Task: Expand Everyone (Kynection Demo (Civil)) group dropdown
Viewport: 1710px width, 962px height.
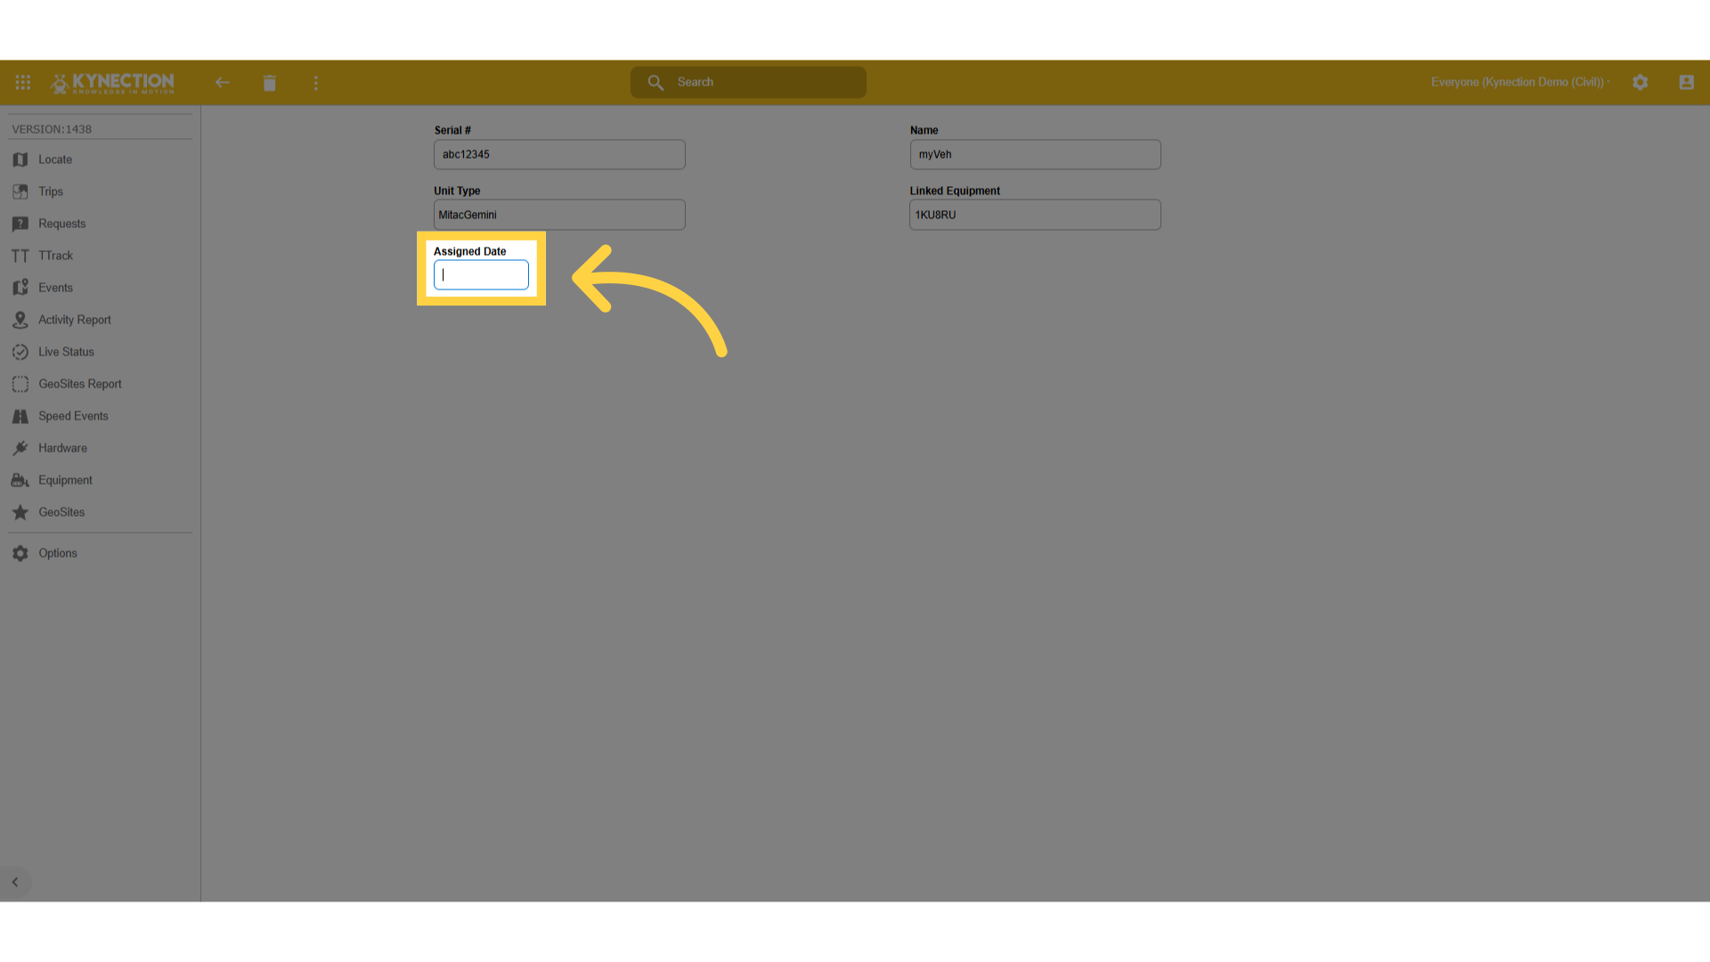Action: click(x=1520, y=82)
